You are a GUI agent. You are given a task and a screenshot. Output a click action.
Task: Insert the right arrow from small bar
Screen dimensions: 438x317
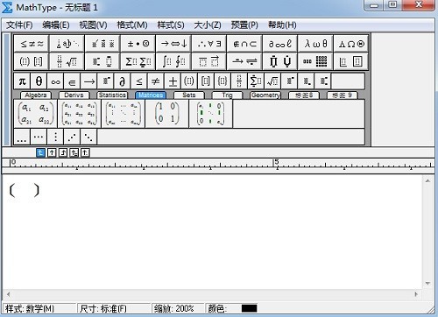tap(89, 81)
